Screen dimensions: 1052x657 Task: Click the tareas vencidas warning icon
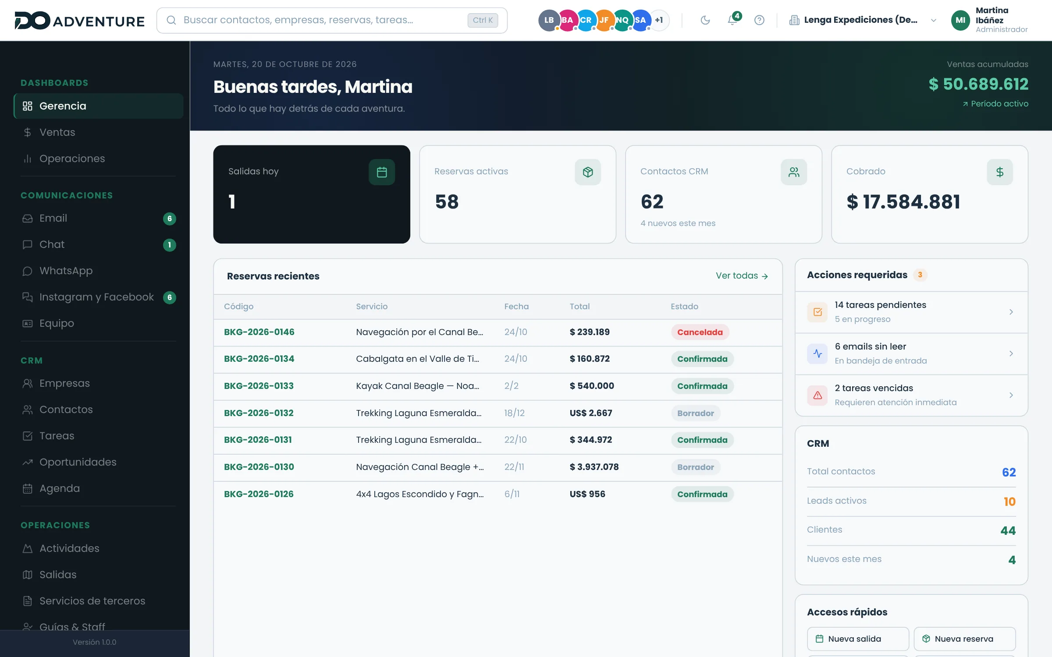click(x=817, y=395)
